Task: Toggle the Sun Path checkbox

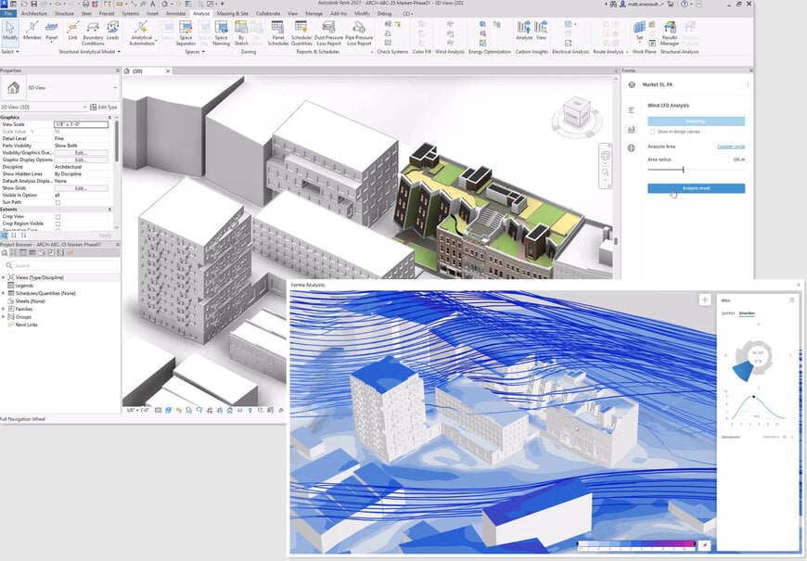Action: 58,203
